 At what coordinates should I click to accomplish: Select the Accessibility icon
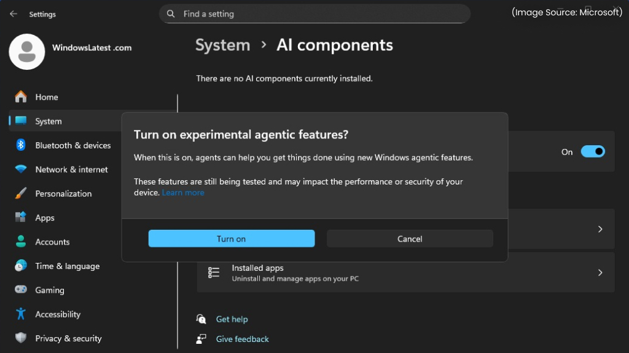point(22,314)
